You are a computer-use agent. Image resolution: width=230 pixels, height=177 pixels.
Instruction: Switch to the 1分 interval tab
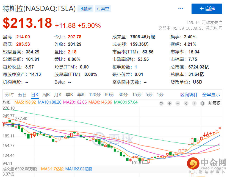tap(160, 95)
